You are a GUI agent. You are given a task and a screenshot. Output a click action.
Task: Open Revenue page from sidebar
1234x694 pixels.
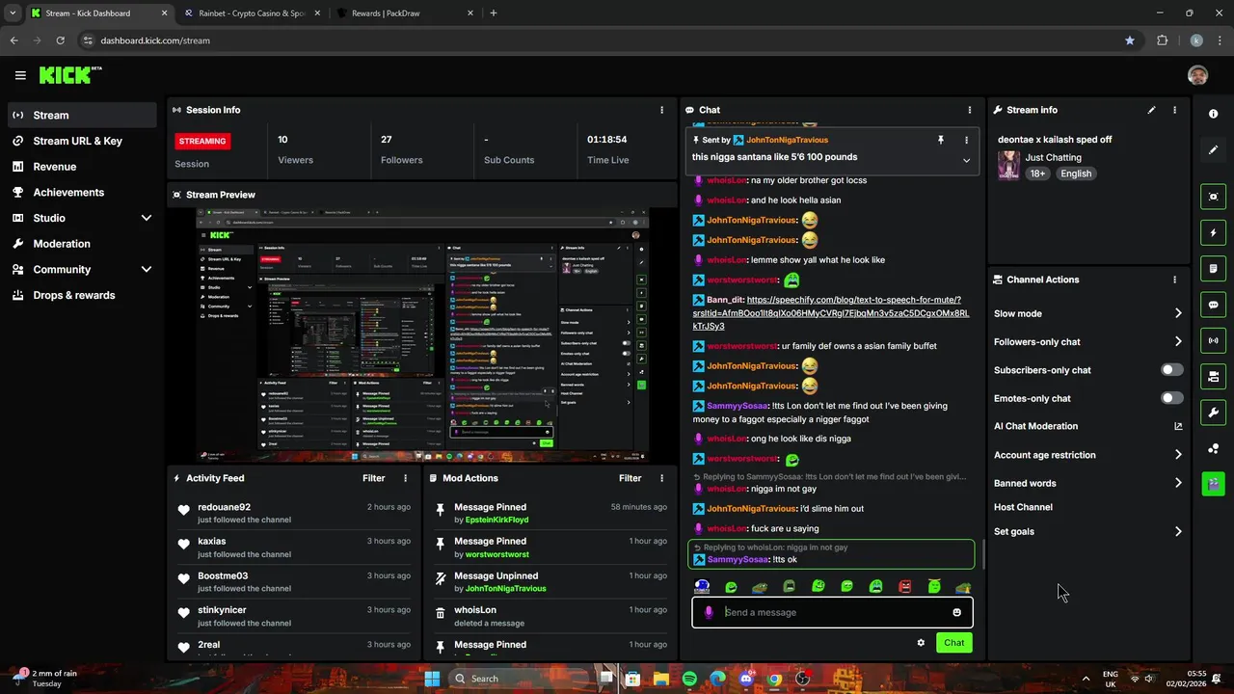click(x=82, y=167)
